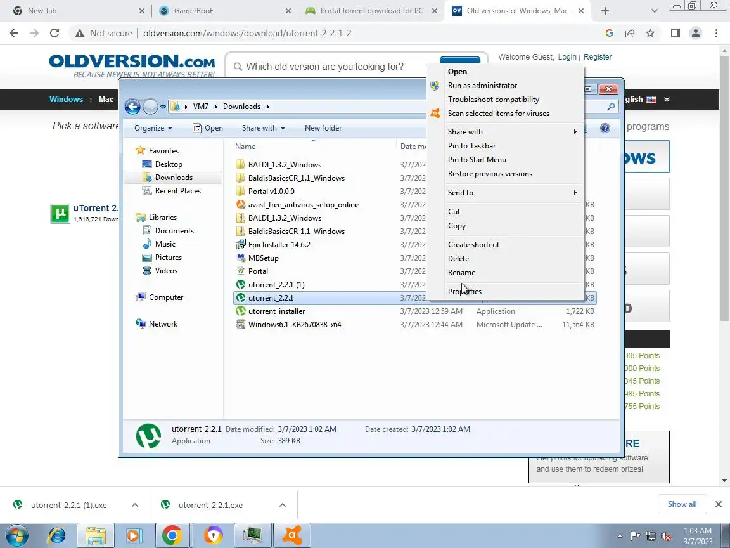Click the volume speaker tray icon
Screen dimensions: 730x548
(x=666, y=536)
